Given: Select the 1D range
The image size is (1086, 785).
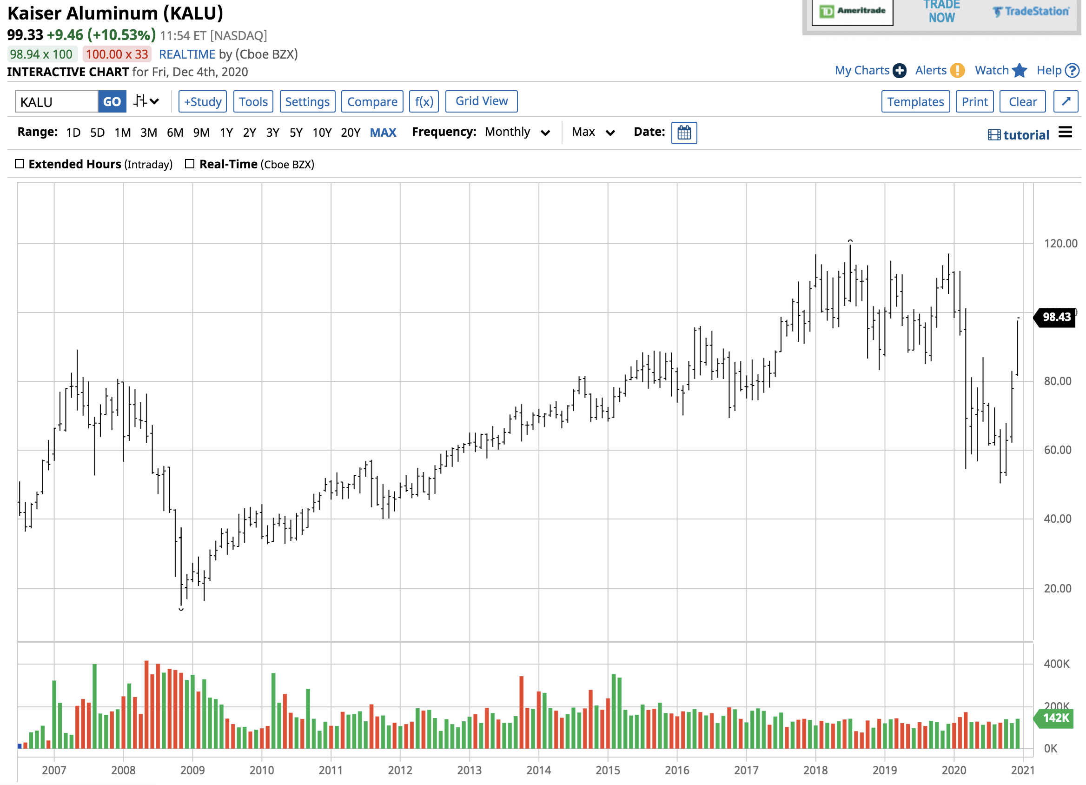Looking at the screenshot, I should 73,132.
